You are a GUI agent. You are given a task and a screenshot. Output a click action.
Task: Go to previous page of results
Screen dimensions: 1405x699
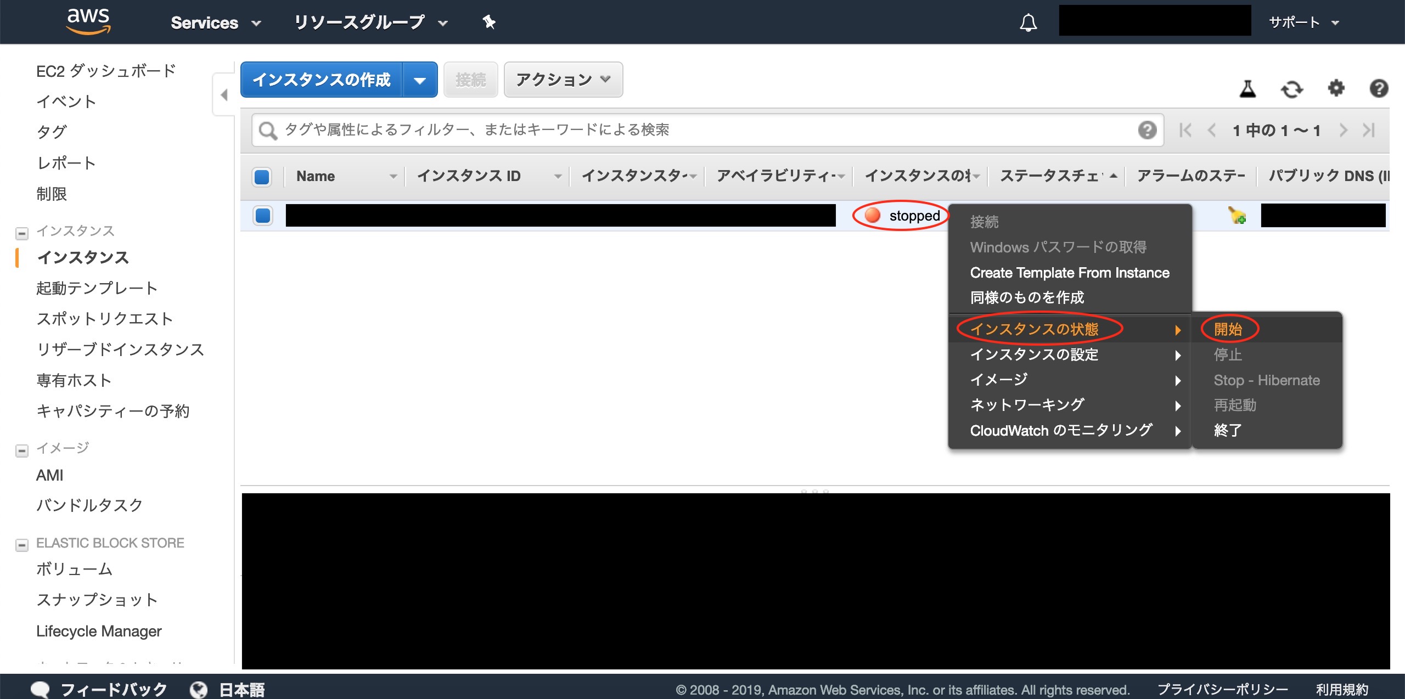click(1212, 130)
